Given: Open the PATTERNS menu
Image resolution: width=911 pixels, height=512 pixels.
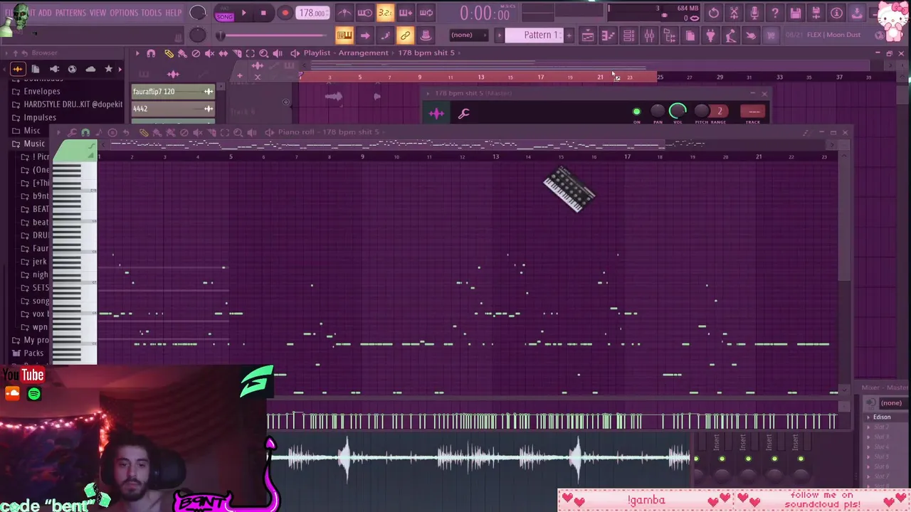Looking at the screenshot, I should [x=70, y=13].
